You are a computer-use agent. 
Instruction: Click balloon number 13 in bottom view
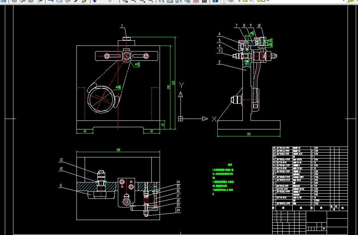pyautogui.click(x=61, y=160)
